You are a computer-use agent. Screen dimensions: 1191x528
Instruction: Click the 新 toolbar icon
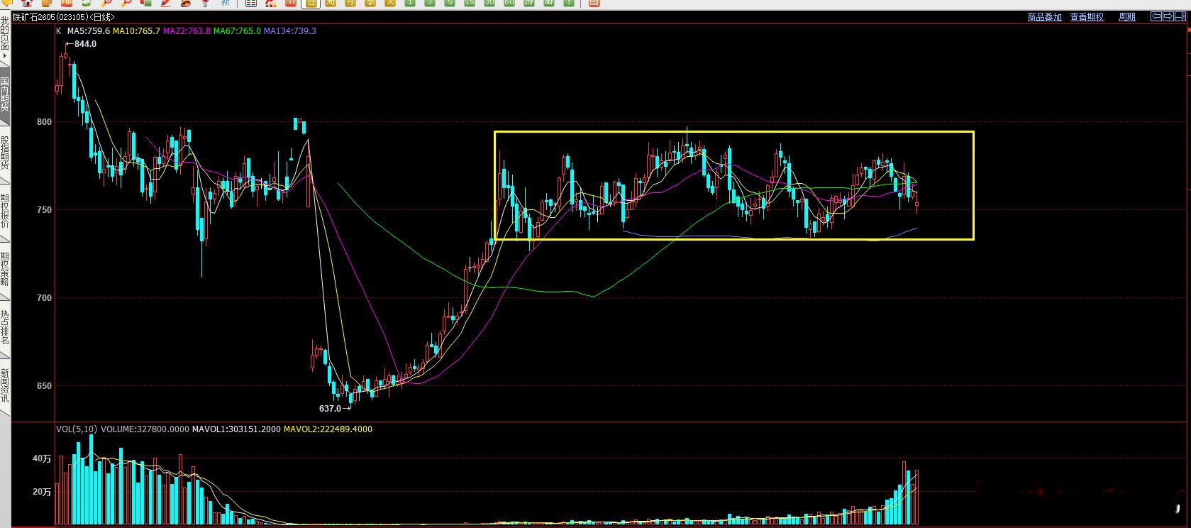coord(226,3)
